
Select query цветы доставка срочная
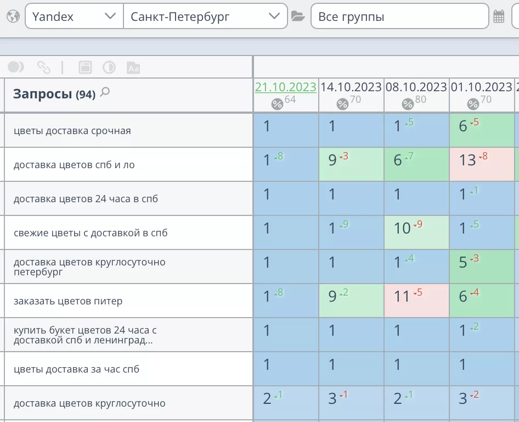[x=72, y=131]
